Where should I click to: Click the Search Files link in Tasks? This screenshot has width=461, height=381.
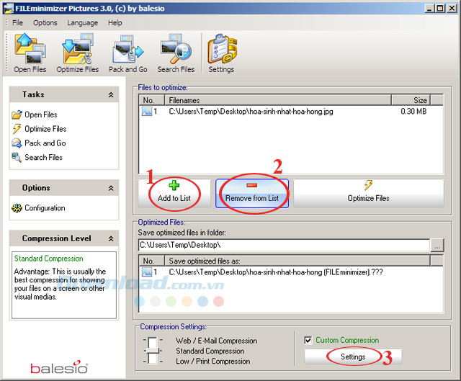(x=43, y=157)
